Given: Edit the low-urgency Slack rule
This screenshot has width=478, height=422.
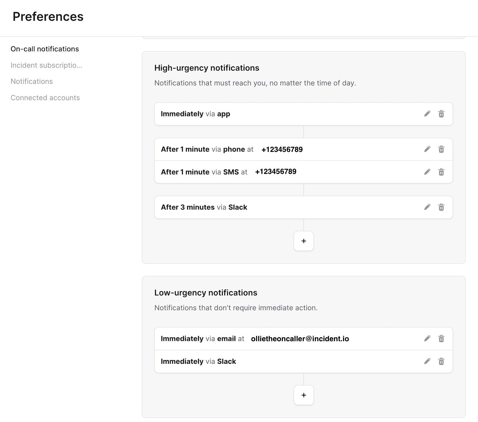Looking at the screenshot, I should pyautogui.click(x=427, y=361).
